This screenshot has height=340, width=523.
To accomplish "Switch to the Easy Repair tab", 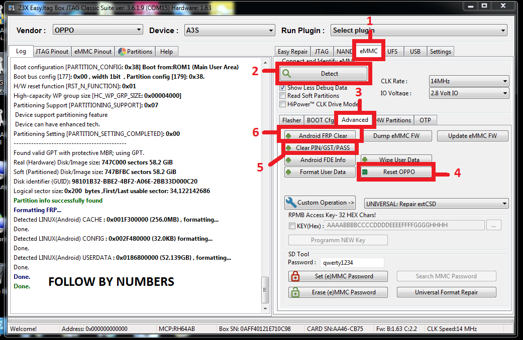I will tap(292, 52).
